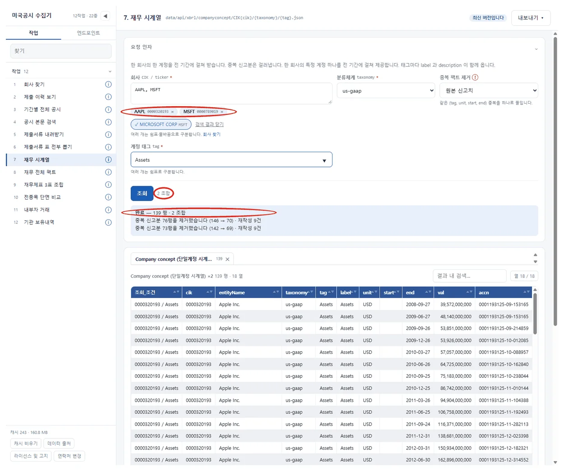
Task: Open the 분류체계 taxonomy dropdown
Action: (386, 91)
